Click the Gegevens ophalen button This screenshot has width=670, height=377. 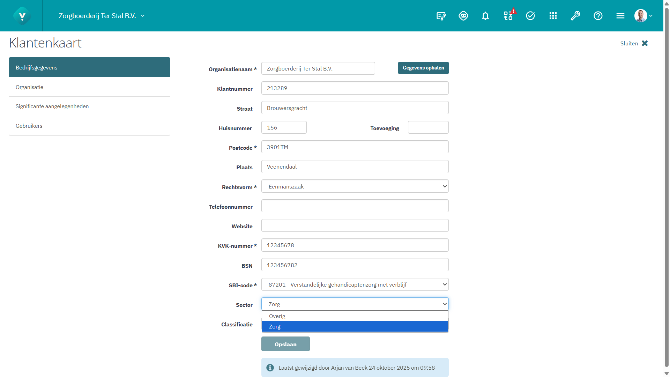click(x=423, y=68)
